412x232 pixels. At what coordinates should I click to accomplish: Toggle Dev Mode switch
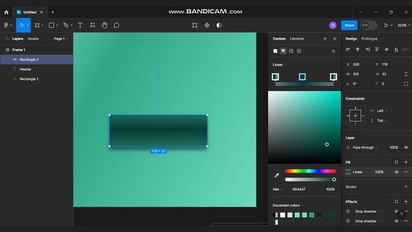[368, 25]
